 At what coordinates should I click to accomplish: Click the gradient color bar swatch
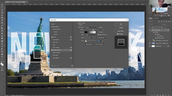90,32
